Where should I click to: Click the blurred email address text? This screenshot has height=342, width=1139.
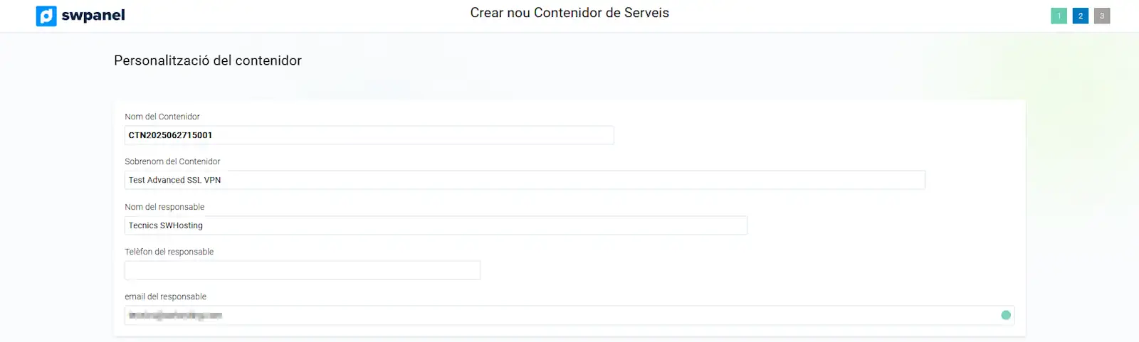pyautogui.click(x=175, y=315)
